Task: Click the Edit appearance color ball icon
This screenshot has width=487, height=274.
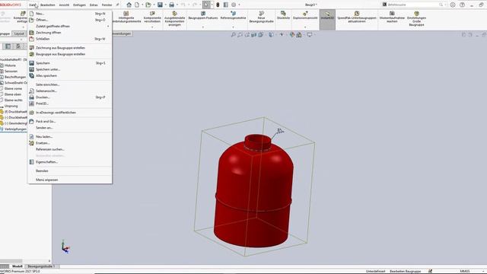Action: (x=292, y=35)
